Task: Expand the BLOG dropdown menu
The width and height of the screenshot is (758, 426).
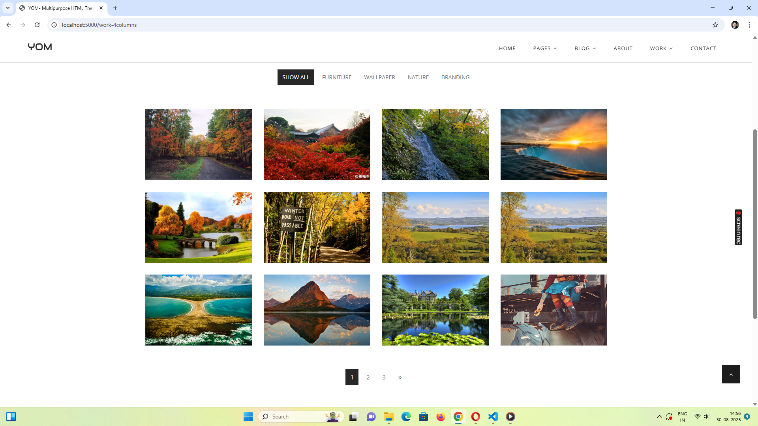Action: (585, 48)
